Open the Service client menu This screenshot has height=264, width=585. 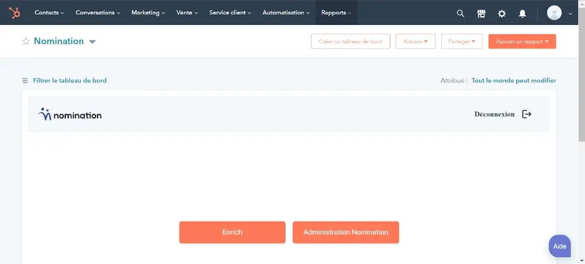230,12
